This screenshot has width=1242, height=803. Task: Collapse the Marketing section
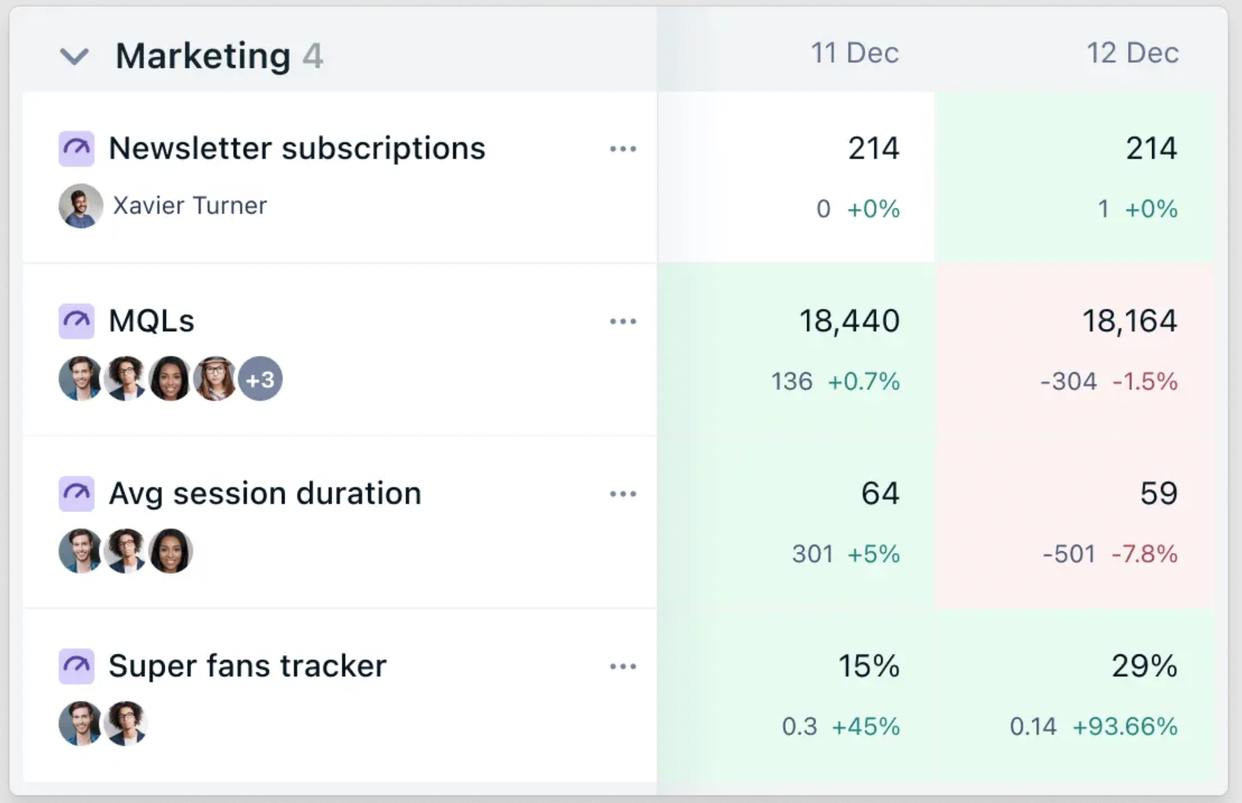point(74,56)
